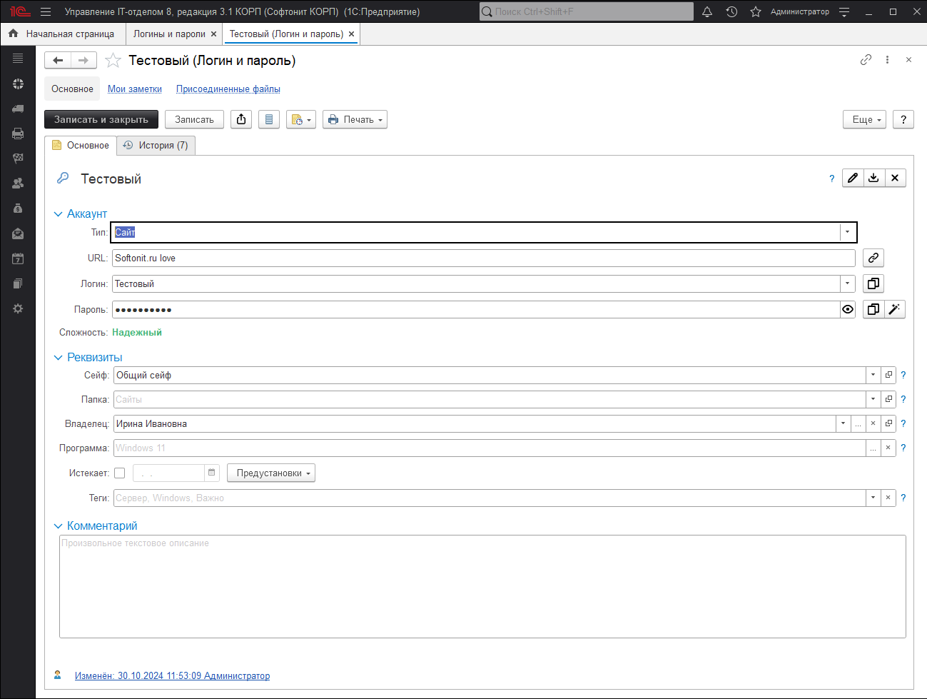Open the Тип dropdown list
Image resolution: width=927 pixels, height=699 pixels.
847,232
